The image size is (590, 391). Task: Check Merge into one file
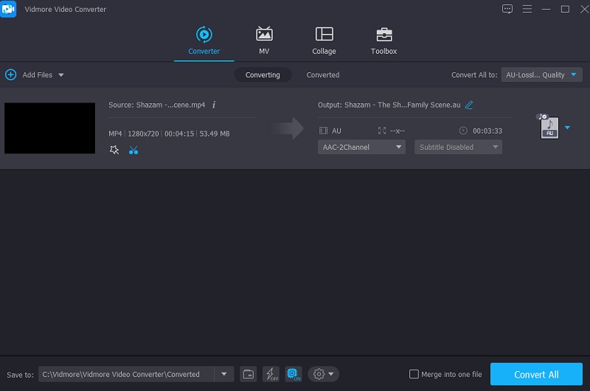point(414,374)
